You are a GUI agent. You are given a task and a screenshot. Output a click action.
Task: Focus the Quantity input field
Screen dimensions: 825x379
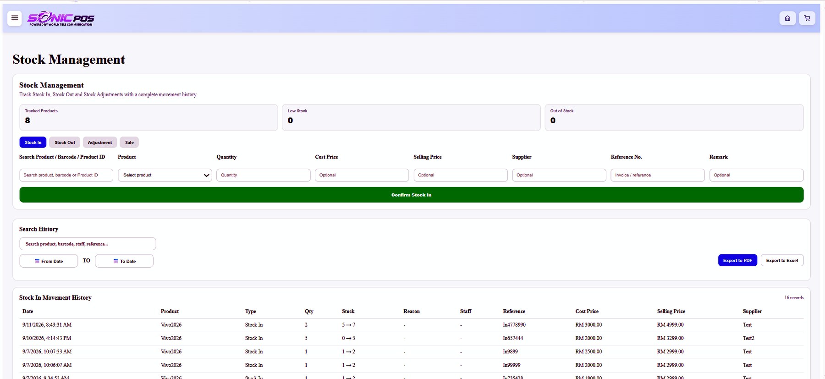263,175
